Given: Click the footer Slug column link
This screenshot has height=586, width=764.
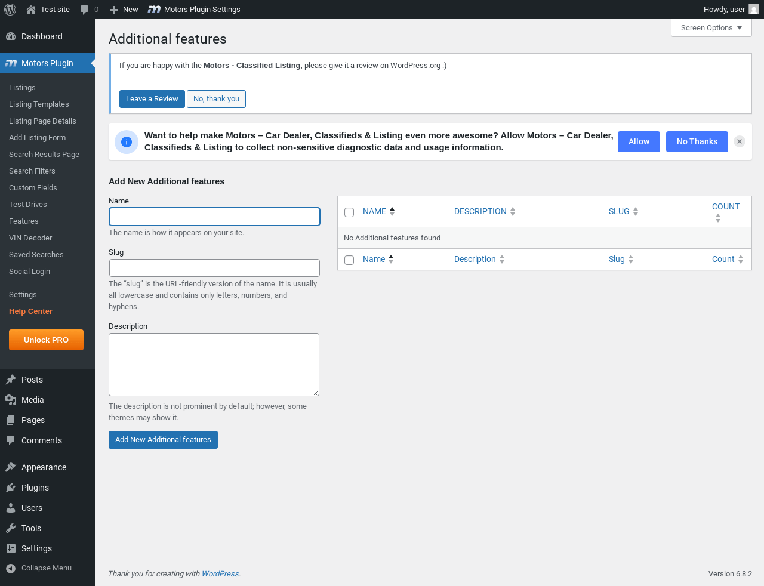Looking at the screenshot, I should [x=617, y=259].
